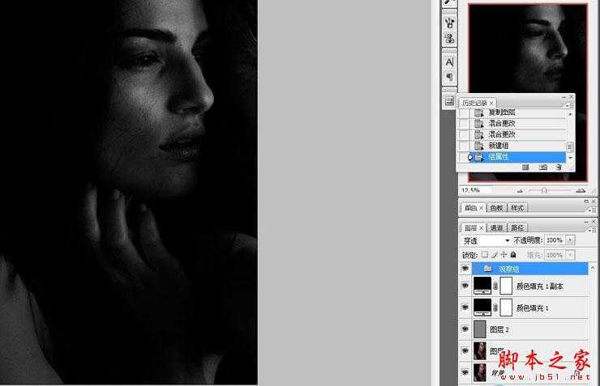Toggle visibility of the 背景 layer
This screenshot has width=600, height=386.
tap(465, 372)
